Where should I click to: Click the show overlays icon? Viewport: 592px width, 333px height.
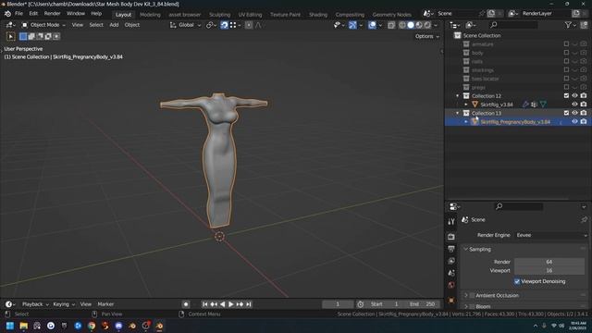[x=372, y=25]
